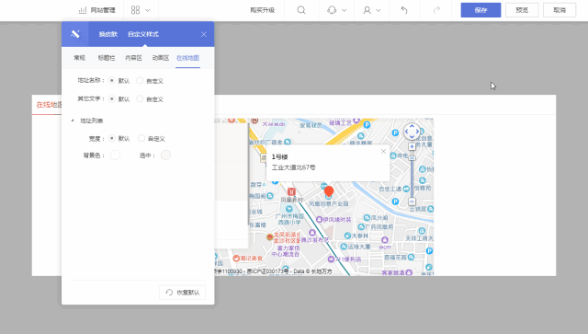The width and height of the screenshot is (588, 334).
Task: Select the 在线地图 online map tab
Action: (187, 58)
